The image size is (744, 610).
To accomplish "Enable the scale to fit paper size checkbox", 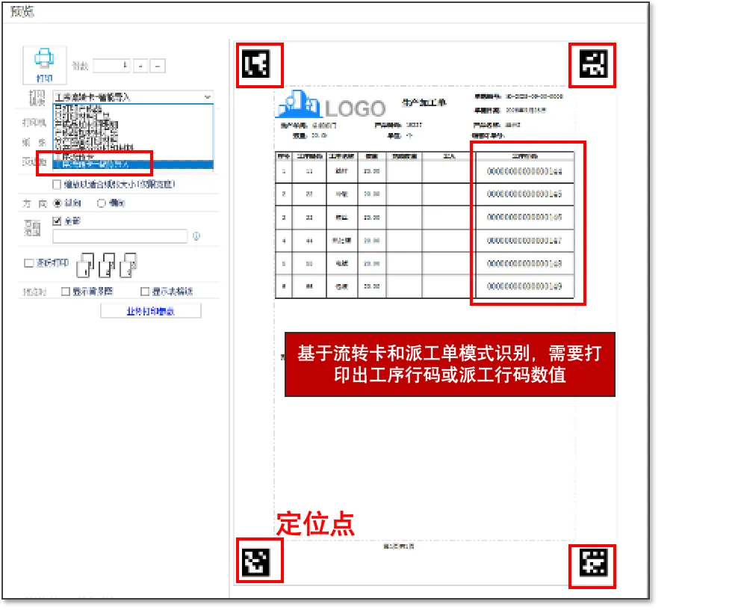I will [57, 184].
